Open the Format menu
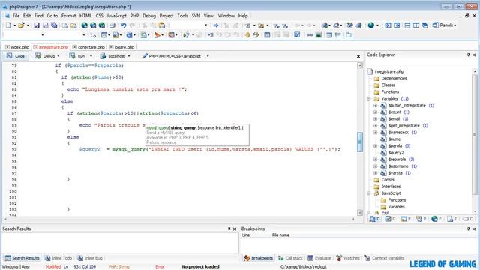This screenshot has height=270, width=480. pyautogui.click(x=68, y=16)
